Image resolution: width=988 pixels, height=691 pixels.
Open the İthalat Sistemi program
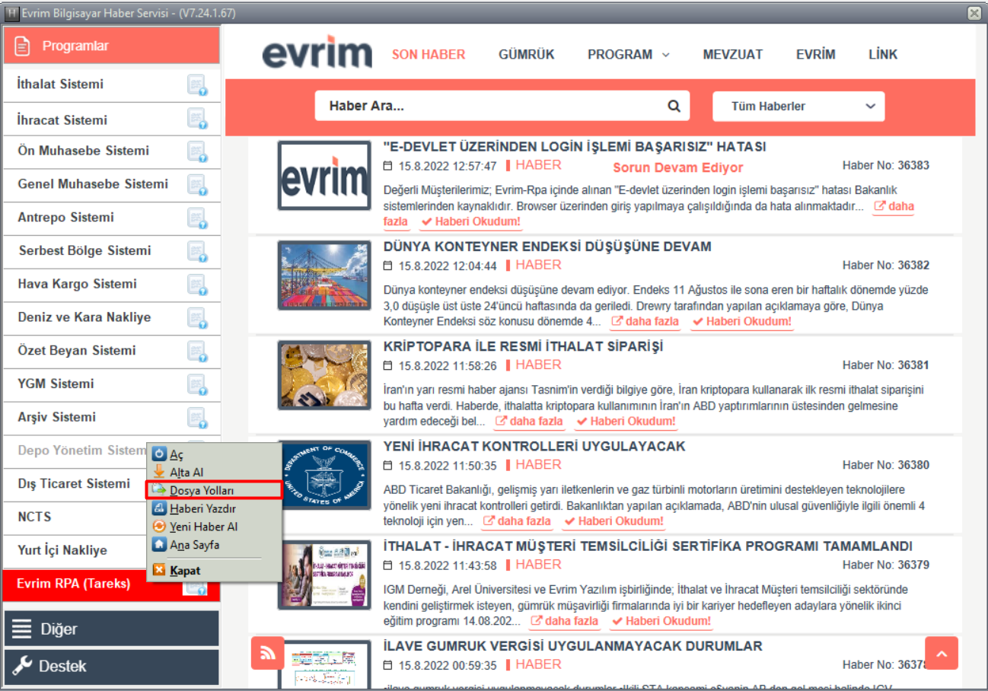(61, 84)
